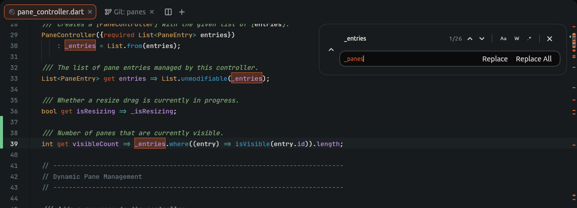Close the pane_controller.dart tab

point(90,12)
